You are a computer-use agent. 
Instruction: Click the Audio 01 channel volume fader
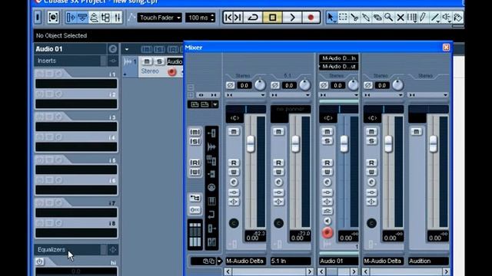tap(344, 143)
